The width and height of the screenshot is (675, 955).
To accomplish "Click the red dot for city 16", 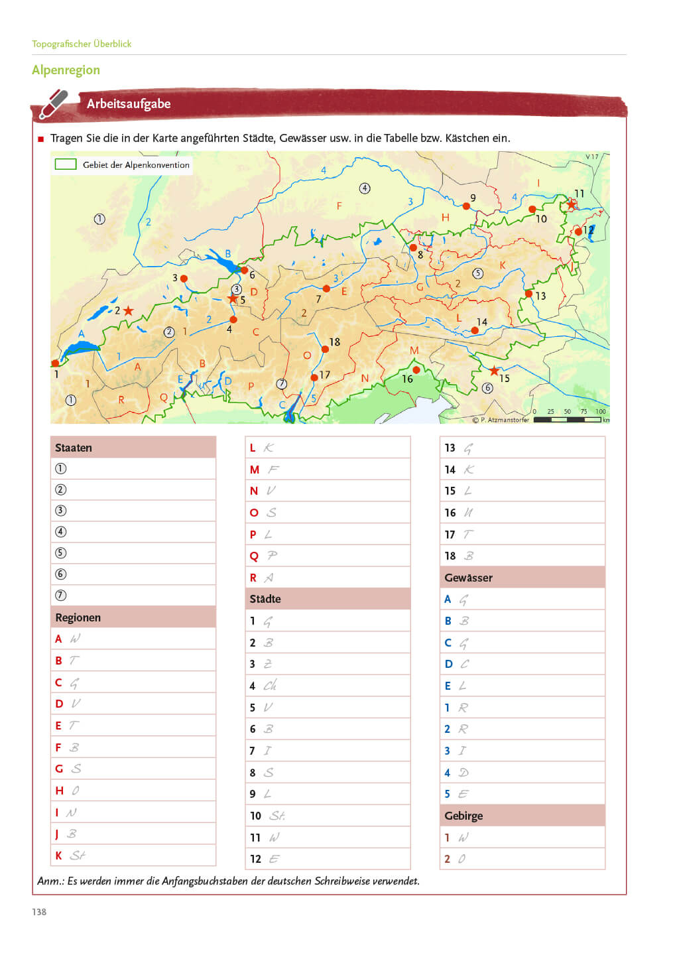I will point(416,370).
